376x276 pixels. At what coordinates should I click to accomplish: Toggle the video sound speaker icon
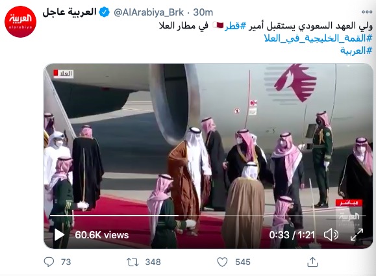coord(331,234)
